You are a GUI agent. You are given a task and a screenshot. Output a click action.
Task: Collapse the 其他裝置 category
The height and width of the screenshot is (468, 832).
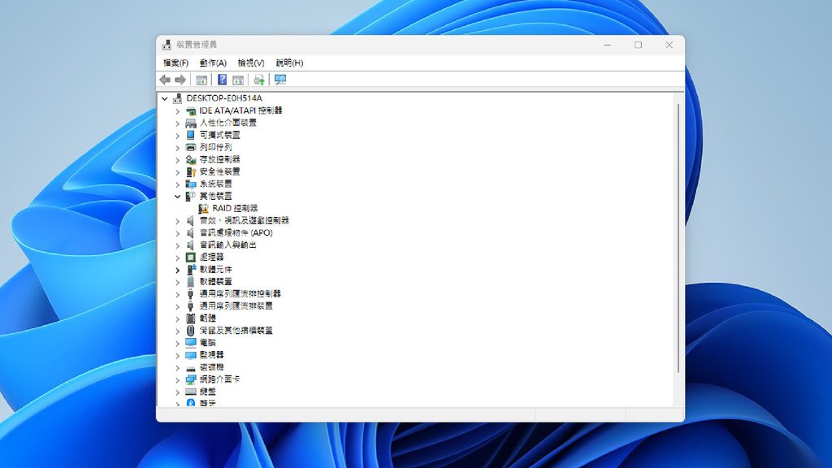(x=178, y=197)
